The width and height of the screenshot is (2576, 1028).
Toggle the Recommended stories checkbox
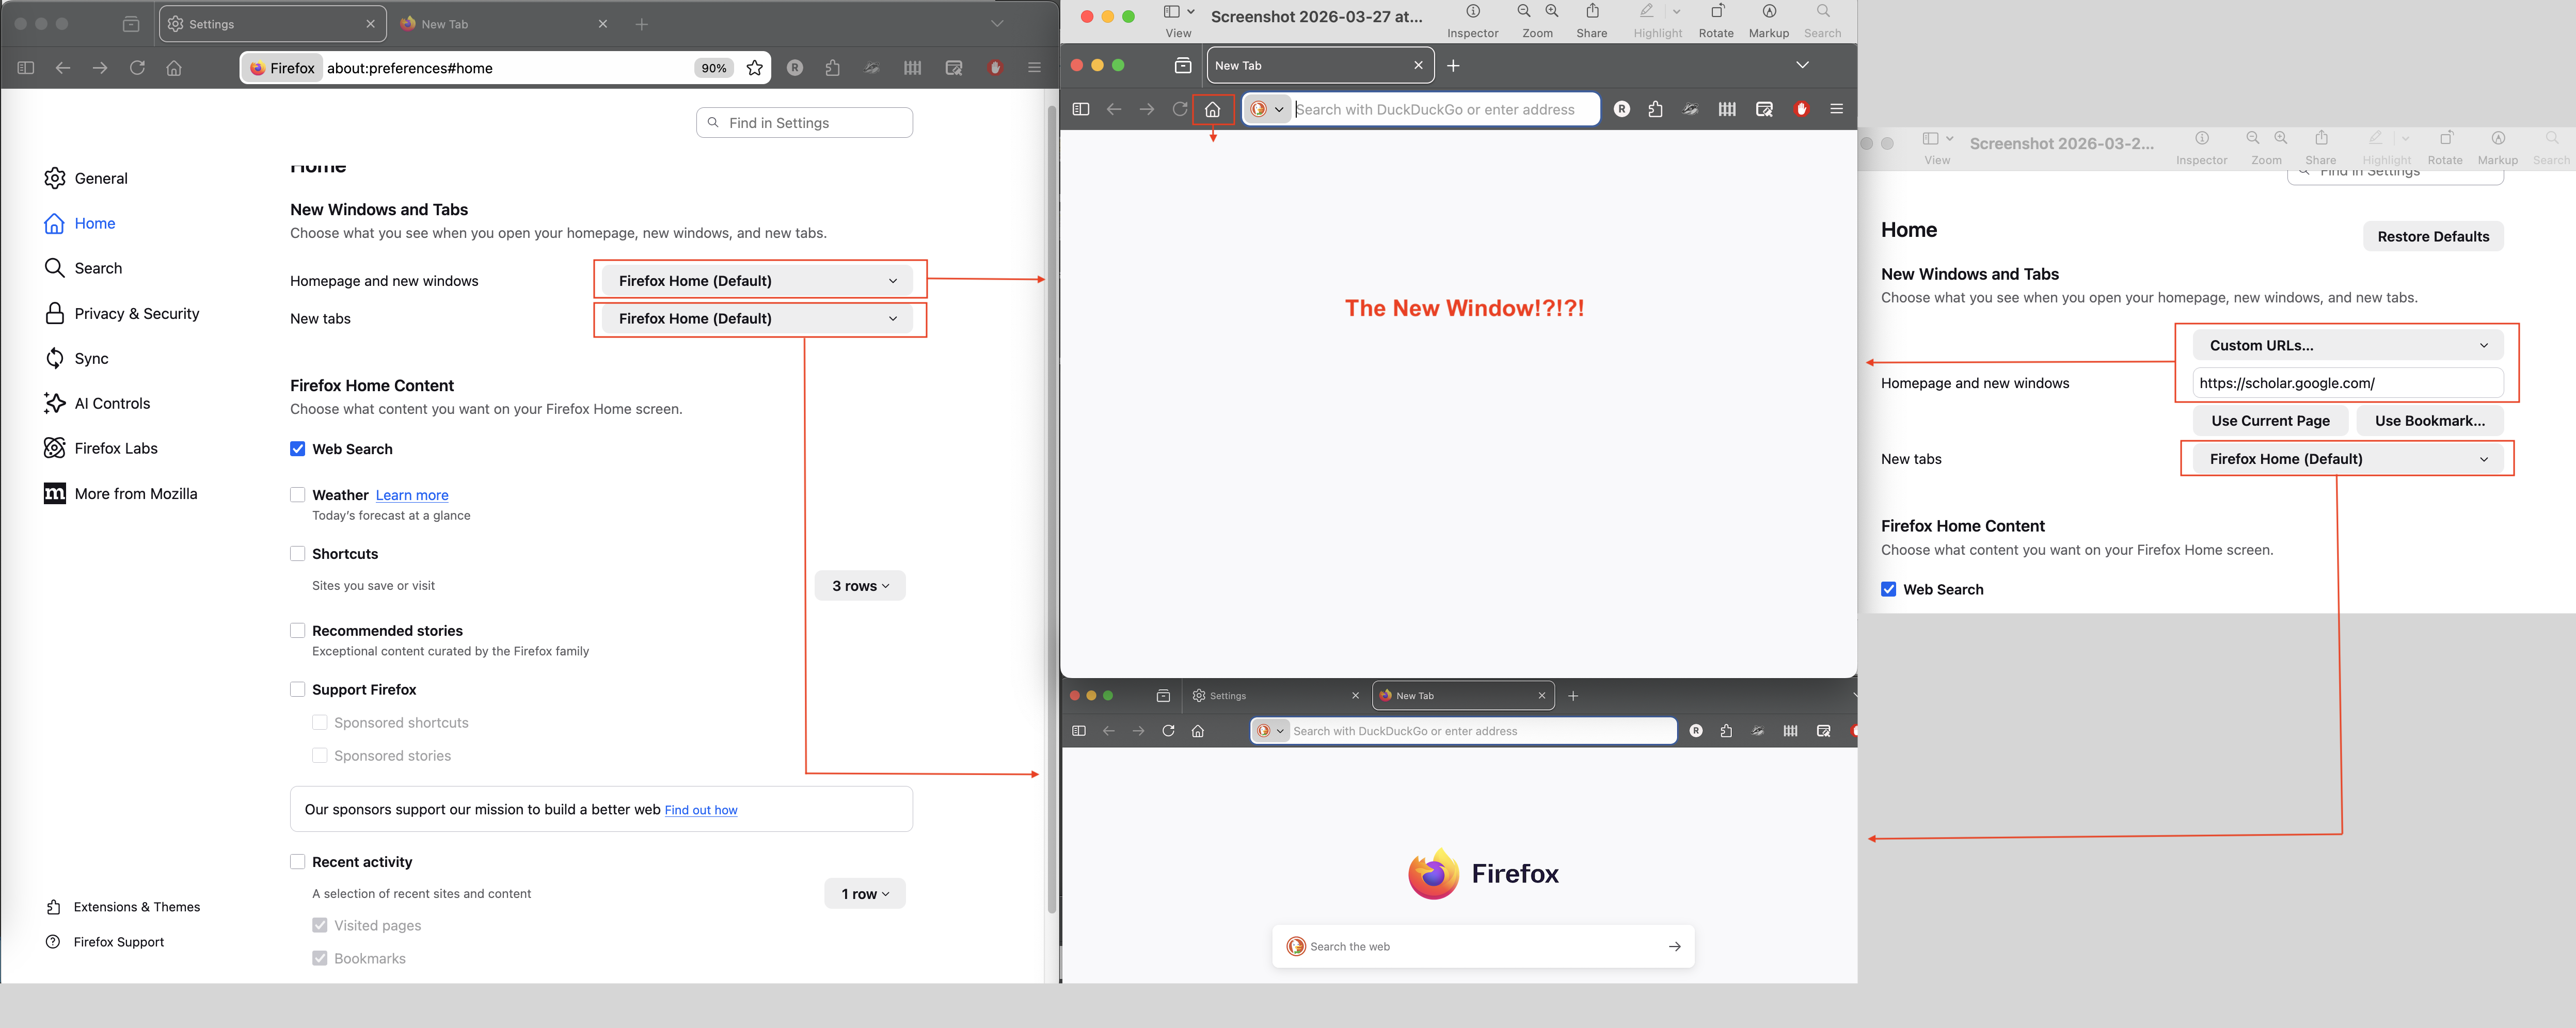click(x=297, y=631)
